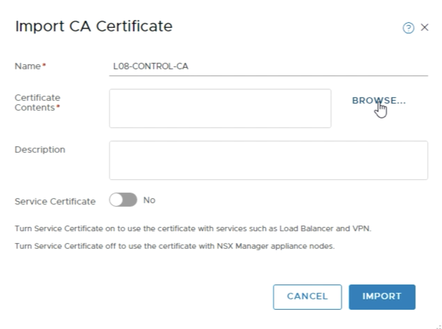Click the "Import CA Certificate" dialog title

(x=93, y=26)
